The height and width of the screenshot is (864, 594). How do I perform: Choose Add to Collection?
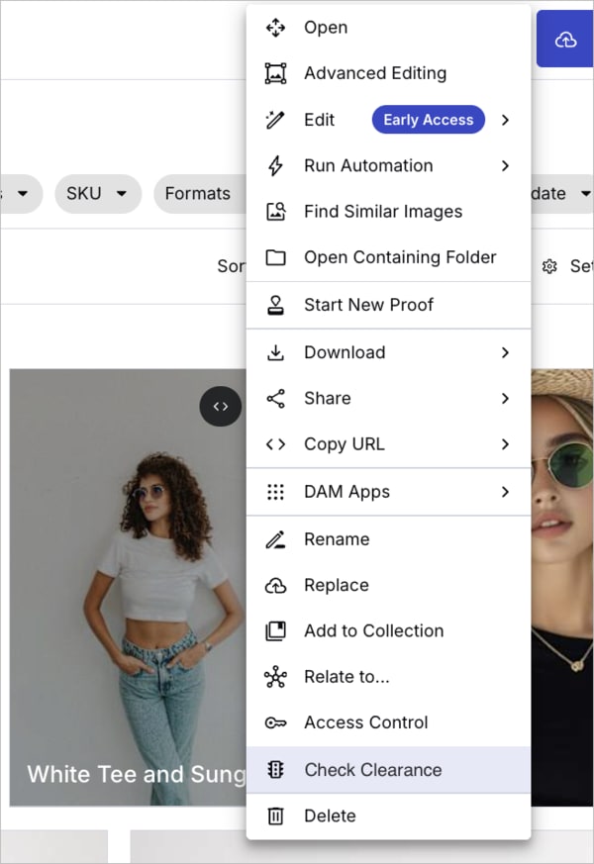click(x=373, y=631)
